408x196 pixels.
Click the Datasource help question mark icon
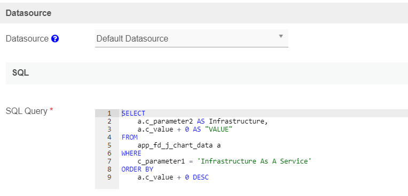pos(55,39)
